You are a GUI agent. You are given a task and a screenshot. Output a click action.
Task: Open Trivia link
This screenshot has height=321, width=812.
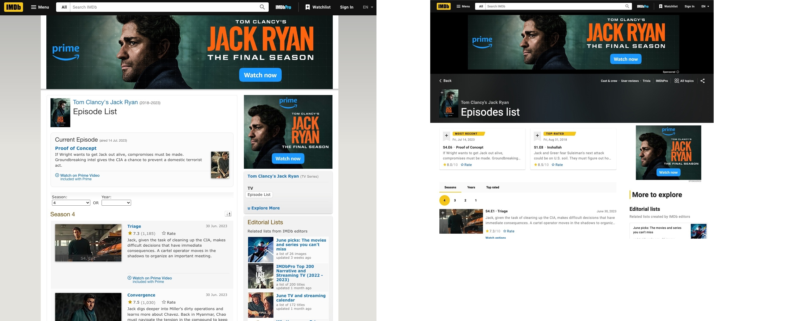646,81
